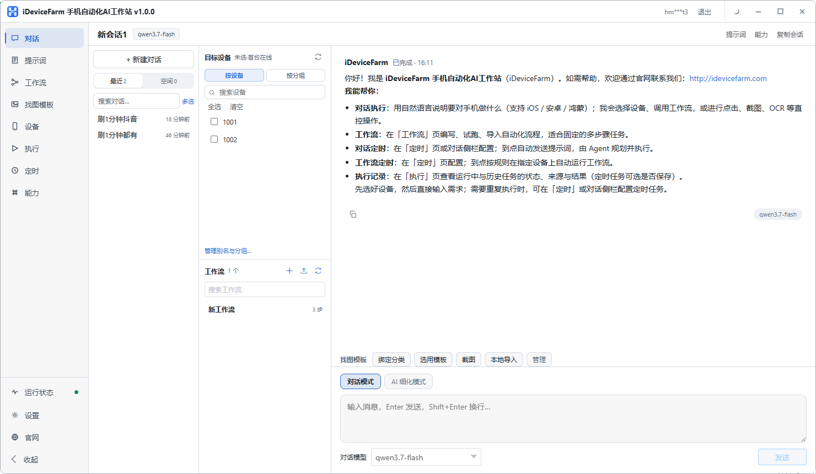This screenshot has height=474, width=816.
Task: Toggle the dark mode moon icon
Action: tap(737, 12)
